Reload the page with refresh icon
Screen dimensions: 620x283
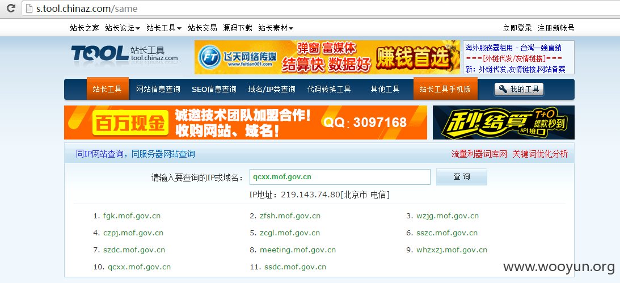[11, 8]
